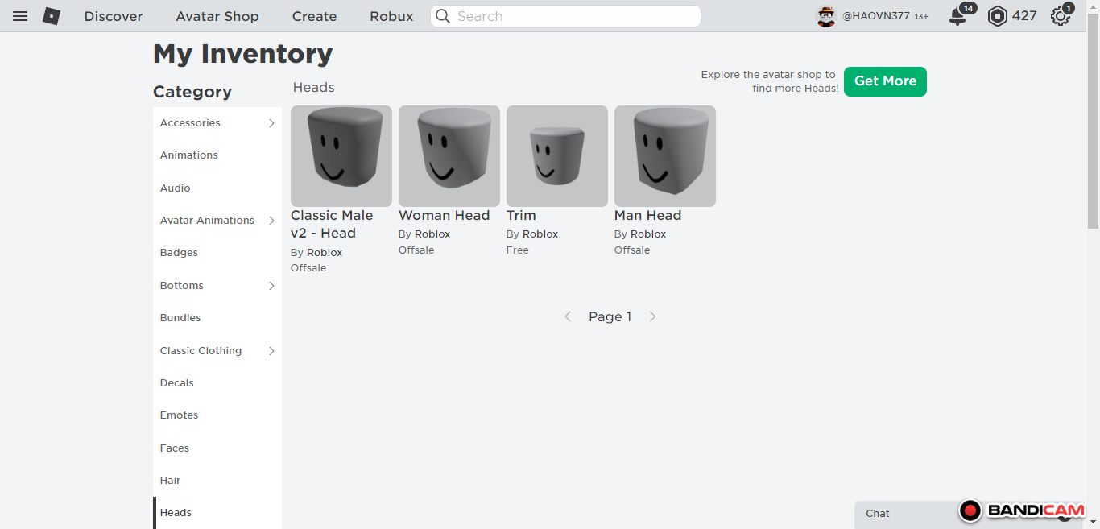Click the Get More button

(x=885, y=81)
